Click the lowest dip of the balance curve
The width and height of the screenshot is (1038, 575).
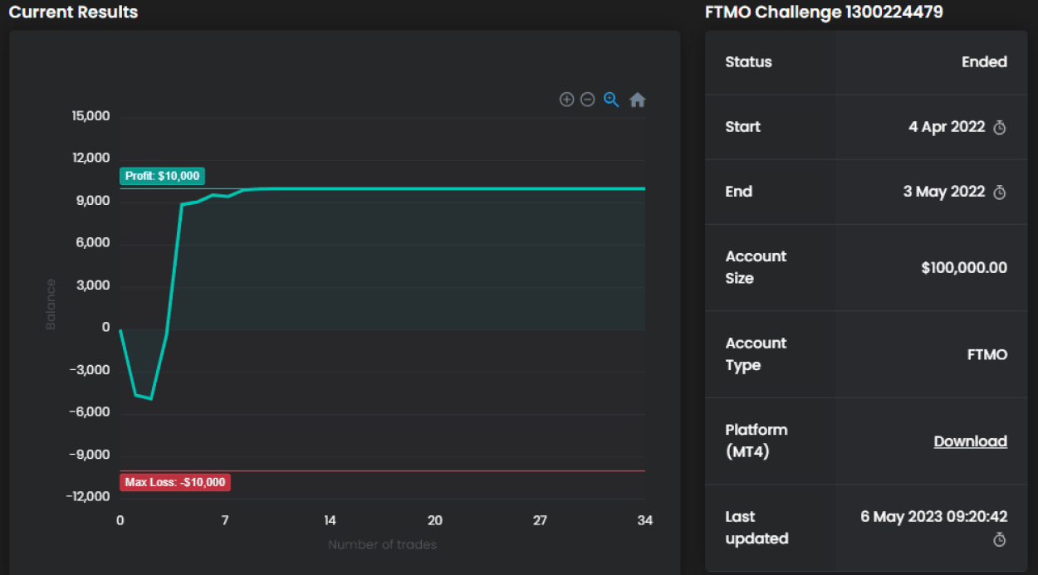pos(150,398)
